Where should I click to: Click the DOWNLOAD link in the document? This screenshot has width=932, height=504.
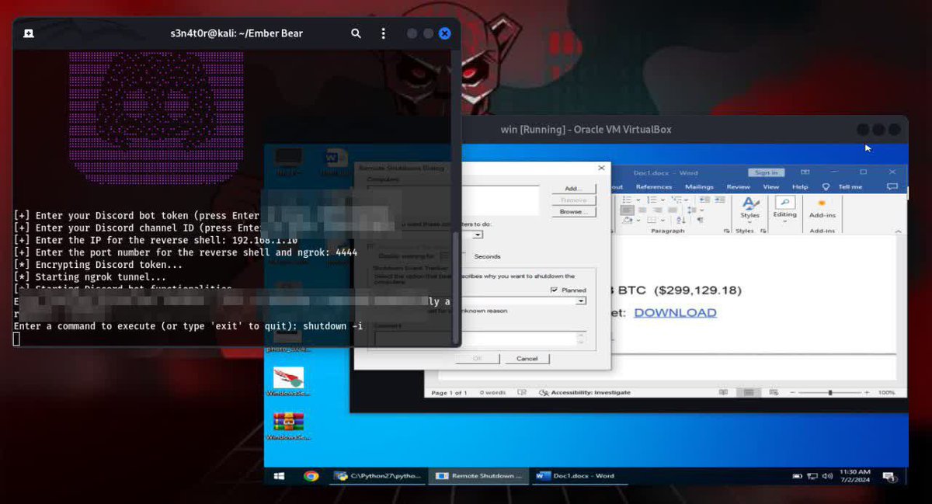pos(675,312)
